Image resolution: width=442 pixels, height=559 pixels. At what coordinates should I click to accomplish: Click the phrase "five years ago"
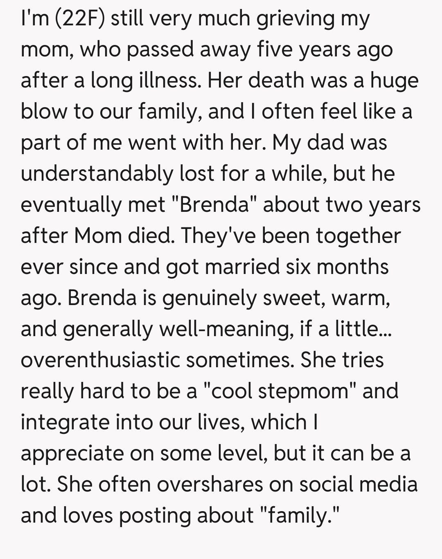(325, 50)
